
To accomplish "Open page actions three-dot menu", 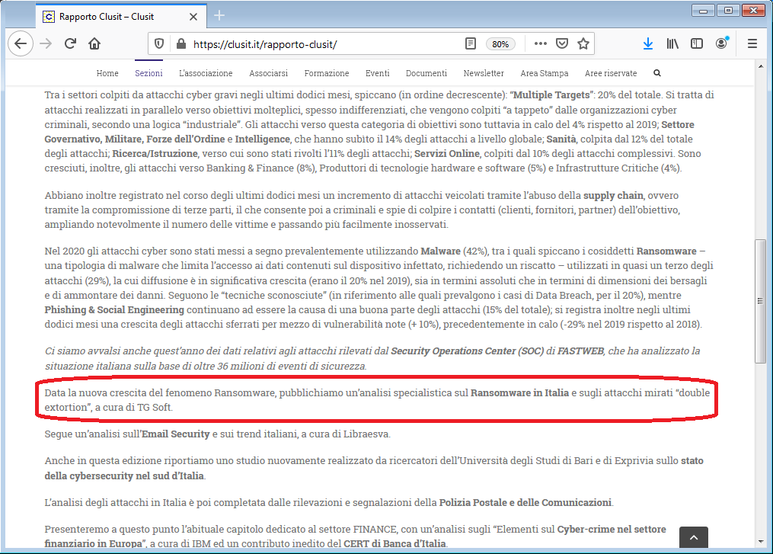I will [x=540, y=44].
